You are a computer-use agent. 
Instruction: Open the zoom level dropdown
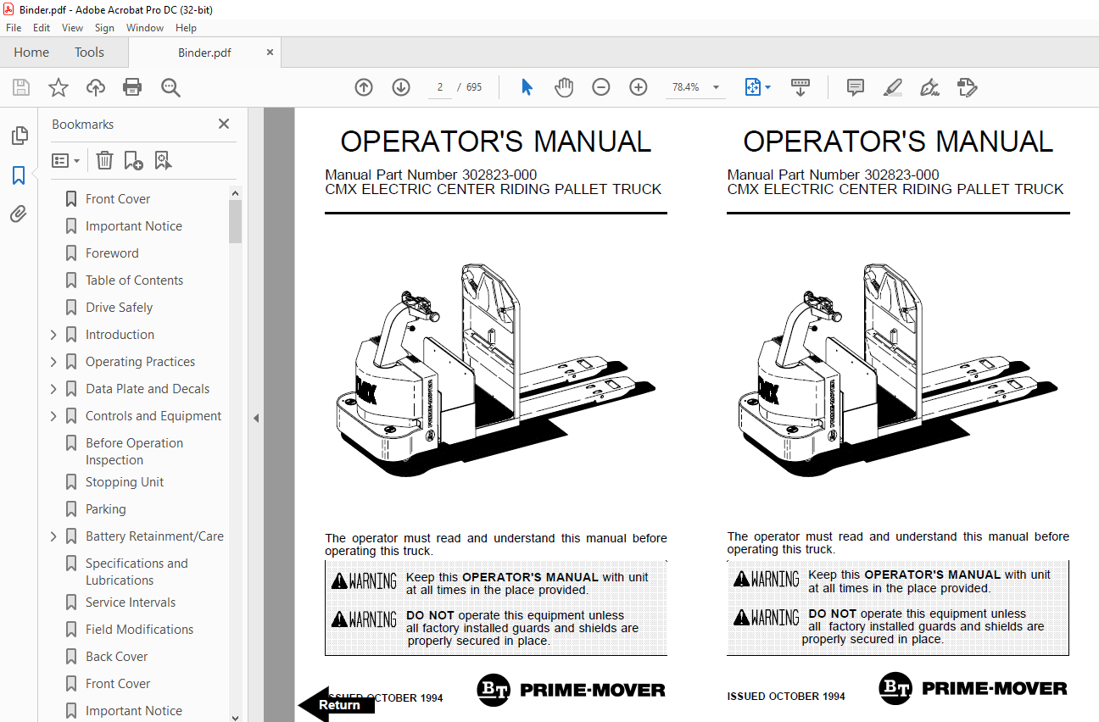pyautogui.click(x=716, y=87)
